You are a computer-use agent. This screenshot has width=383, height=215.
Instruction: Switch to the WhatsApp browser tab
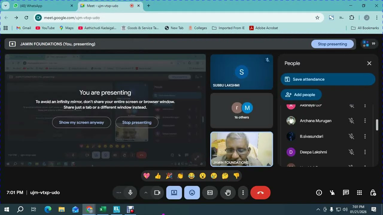[43, 6]
